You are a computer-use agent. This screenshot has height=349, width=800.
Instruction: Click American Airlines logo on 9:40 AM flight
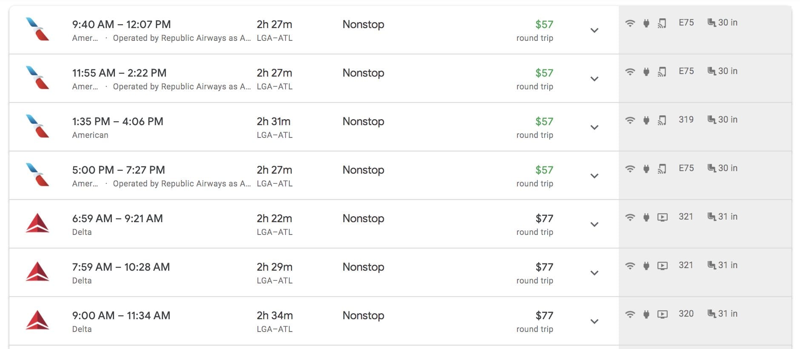(x=37, y=29)
